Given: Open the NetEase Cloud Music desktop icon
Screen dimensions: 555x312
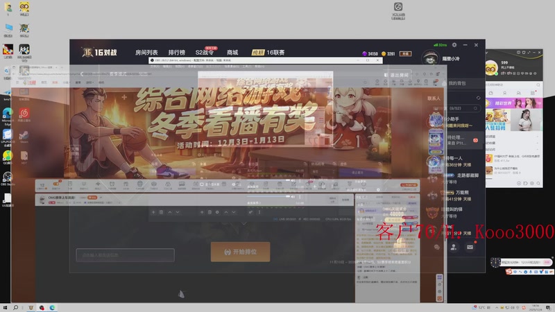Looking at the screenshot, I should [24, 114].
